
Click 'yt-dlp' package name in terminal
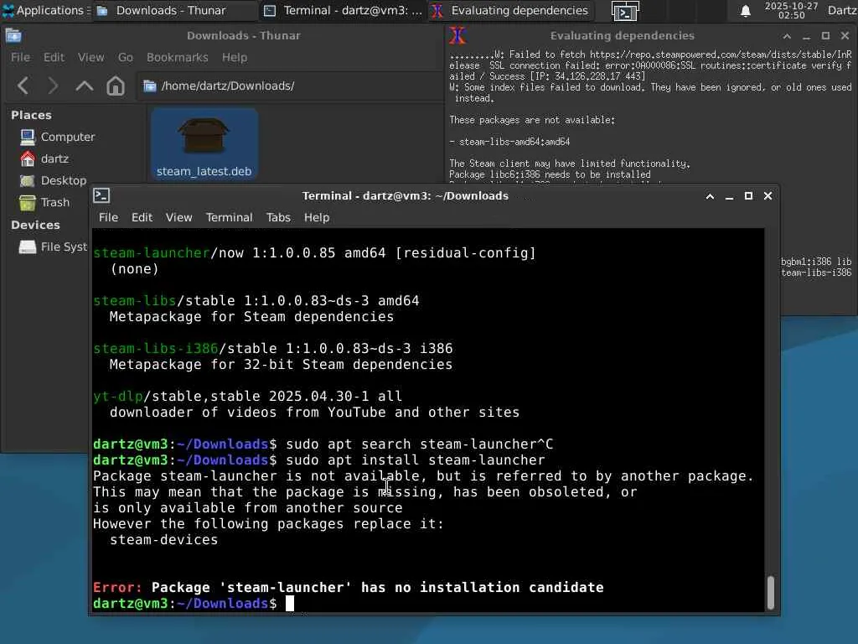point(117,397)
